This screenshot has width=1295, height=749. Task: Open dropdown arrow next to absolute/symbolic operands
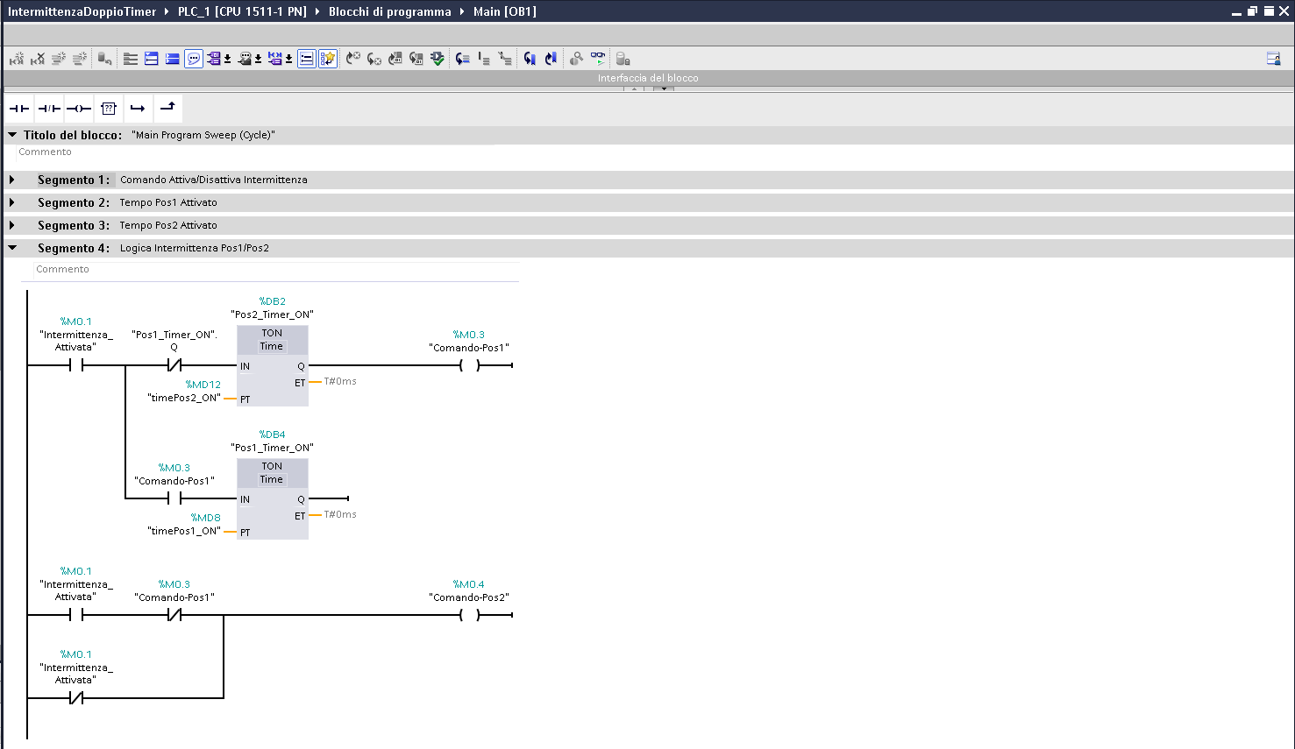pos(227,60)
